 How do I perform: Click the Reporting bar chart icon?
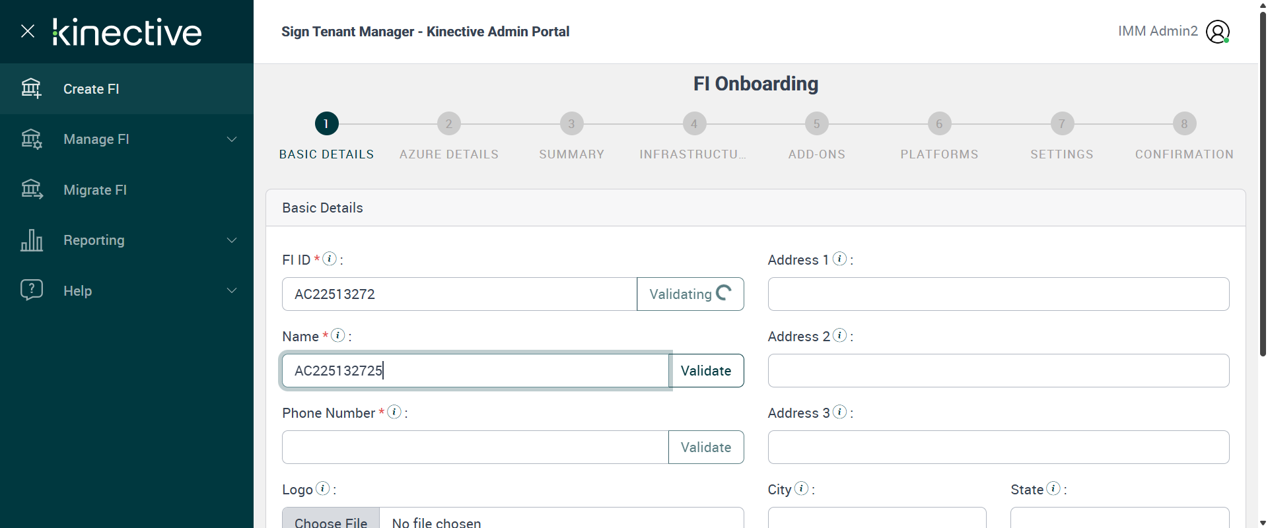pos(31,240)
